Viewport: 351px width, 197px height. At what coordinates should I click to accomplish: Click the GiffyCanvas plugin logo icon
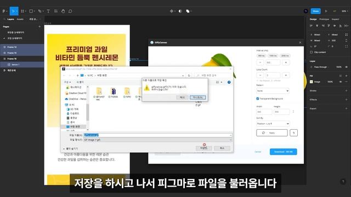pyautogui.click(x=152, y=43)
